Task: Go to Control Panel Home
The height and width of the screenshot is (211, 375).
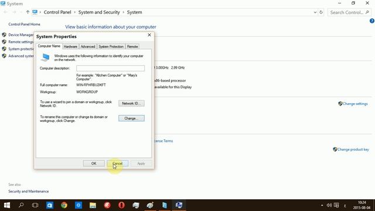Action: (24, 24)
